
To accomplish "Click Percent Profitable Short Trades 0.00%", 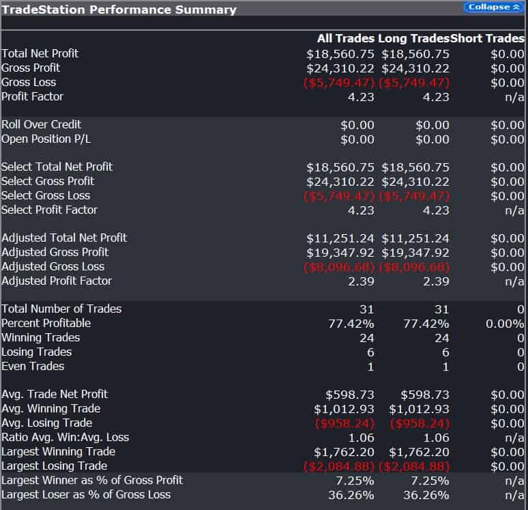I will (505, 324).
